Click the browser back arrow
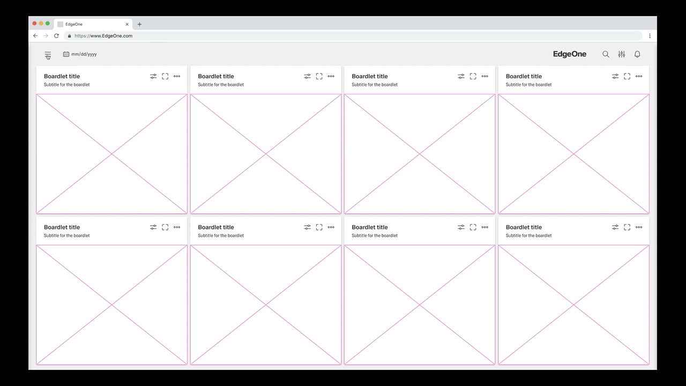686x386 pixels. (35, 36)
